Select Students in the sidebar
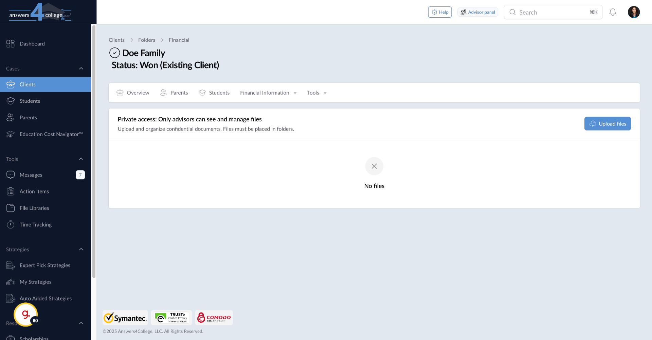This screenshot has height=340, width=652. 30,101
